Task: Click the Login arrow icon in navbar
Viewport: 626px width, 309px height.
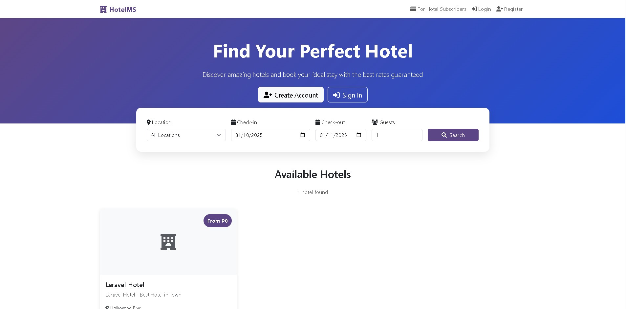Action: [x=474, y=9]
